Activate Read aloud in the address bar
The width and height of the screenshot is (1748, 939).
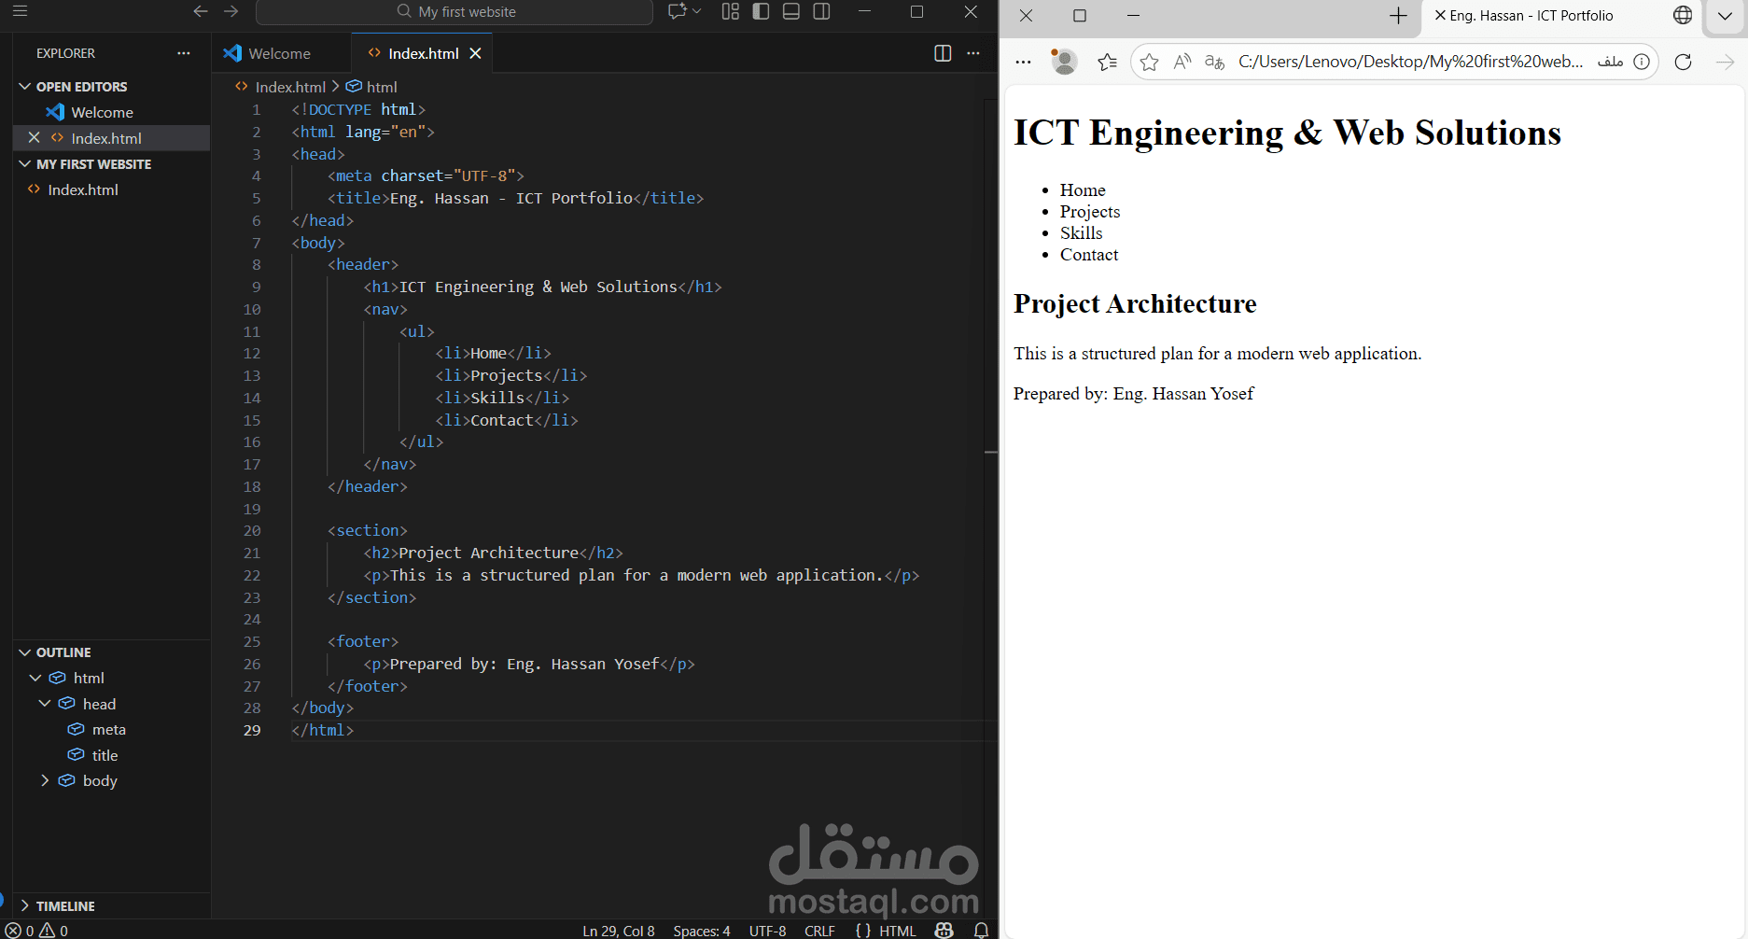[1182, 61]
